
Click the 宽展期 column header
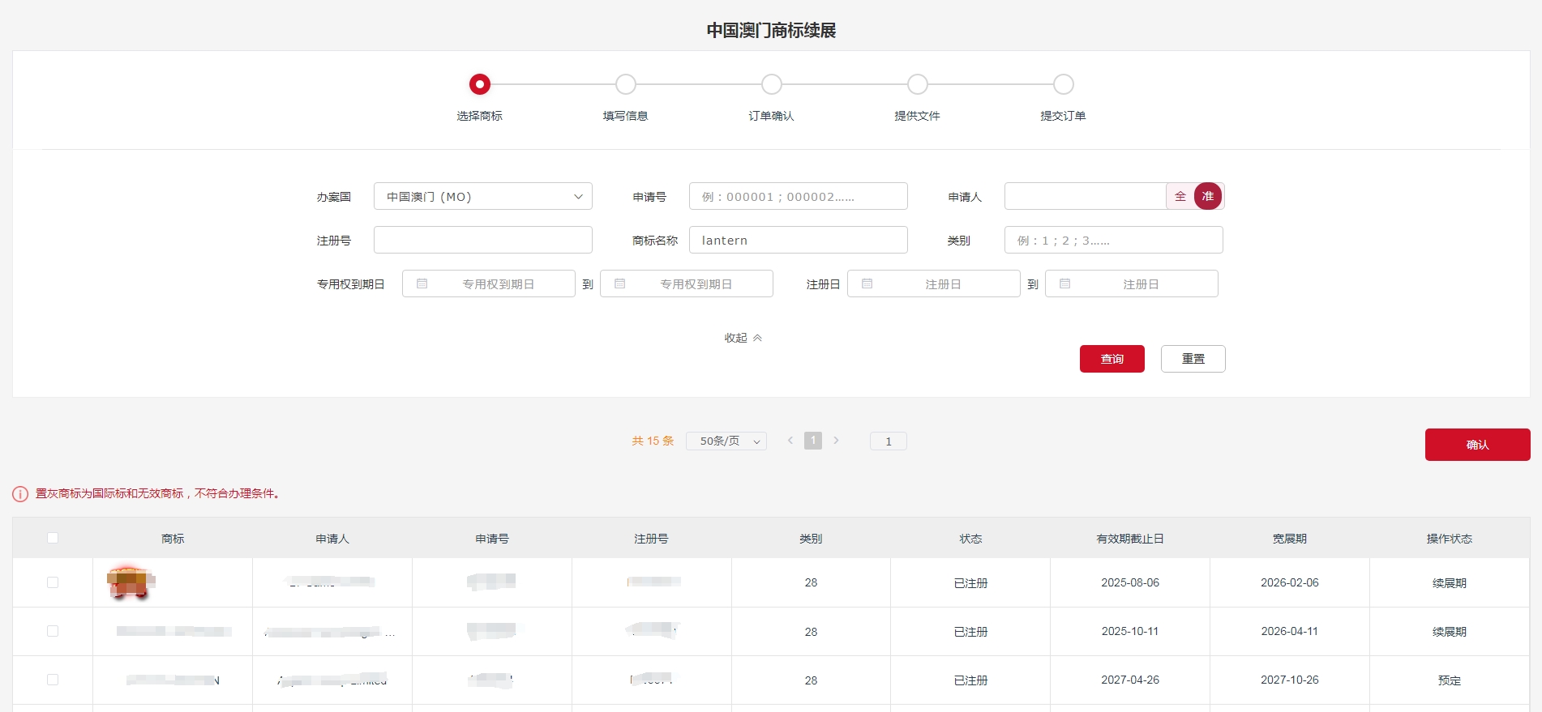tap(1290, 539)
